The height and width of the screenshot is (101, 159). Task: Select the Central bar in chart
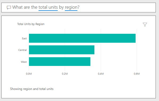tap(62, 50)
